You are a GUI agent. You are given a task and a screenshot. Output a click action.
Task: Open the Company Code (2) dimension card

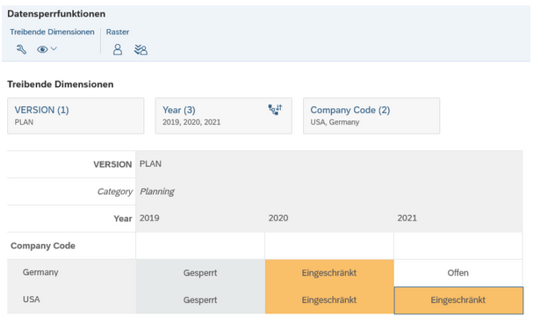point(371,116)
